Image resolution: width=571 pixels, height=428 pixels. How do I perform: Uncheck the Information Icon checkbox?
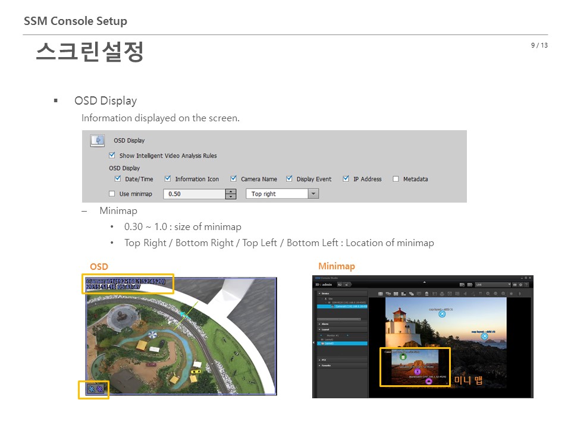coord(168,179)
